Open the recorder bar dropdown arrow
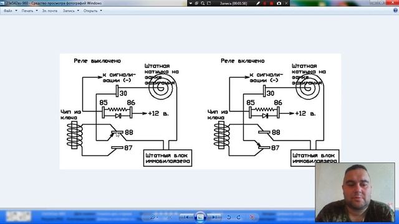 [x=191, y=3]
